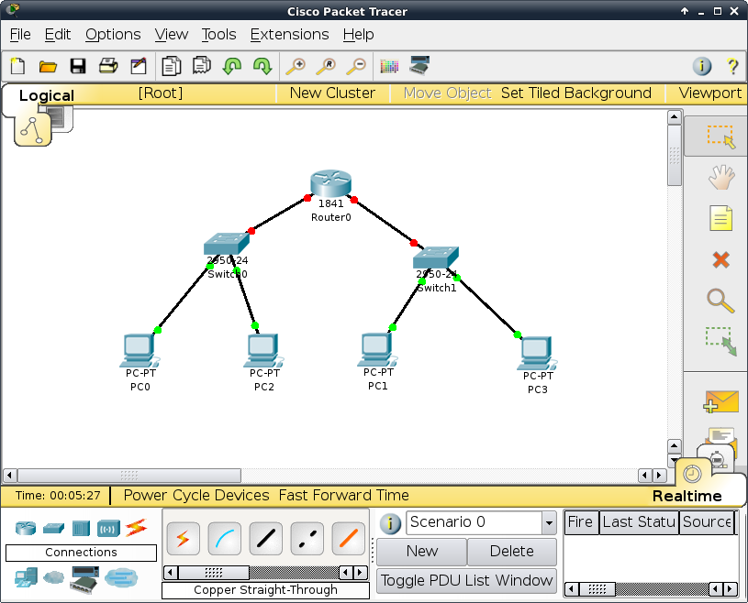Click the Copy icon in toolbar
The height and width of the screenshot is (603, 748).
pyautogui.click(x=172, y=66)
